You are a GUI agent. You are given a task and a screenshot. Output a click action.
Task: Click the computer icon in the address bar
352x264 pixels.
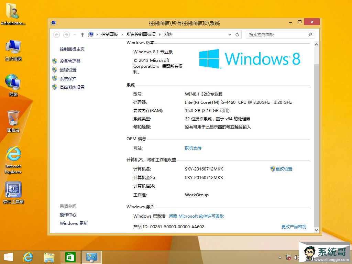pos(91,34)
